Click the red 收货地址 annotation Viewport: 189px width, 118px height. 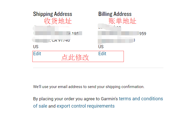point(58,21)
